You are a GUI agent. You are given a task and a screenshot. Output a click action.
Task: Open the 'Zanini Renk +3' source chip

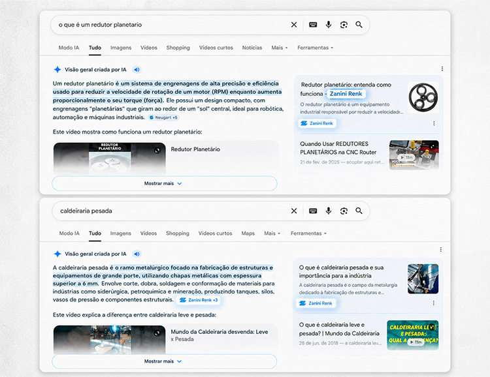click(198, 300)
